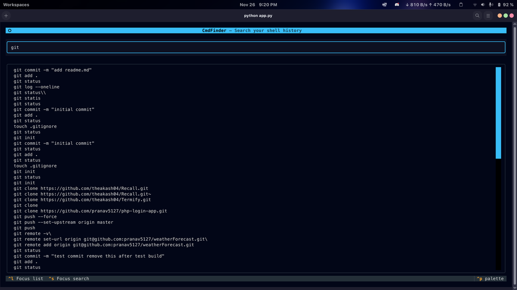Focus the search field containing git
The height and width of the screenshot is (290, 517).
(256, 47)
